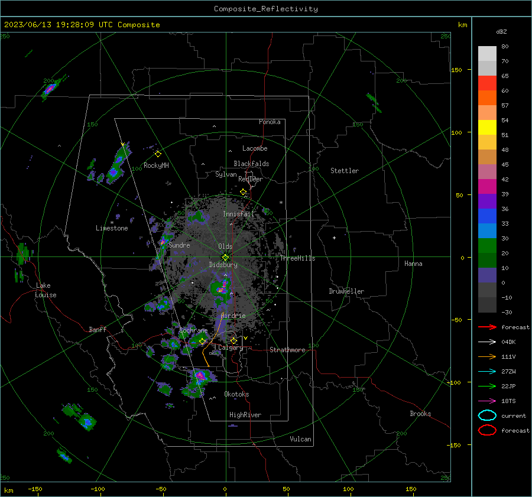This screenshot has height=497, width=532.
Task: Click the Banff label
Action: (x=98, y=329)
